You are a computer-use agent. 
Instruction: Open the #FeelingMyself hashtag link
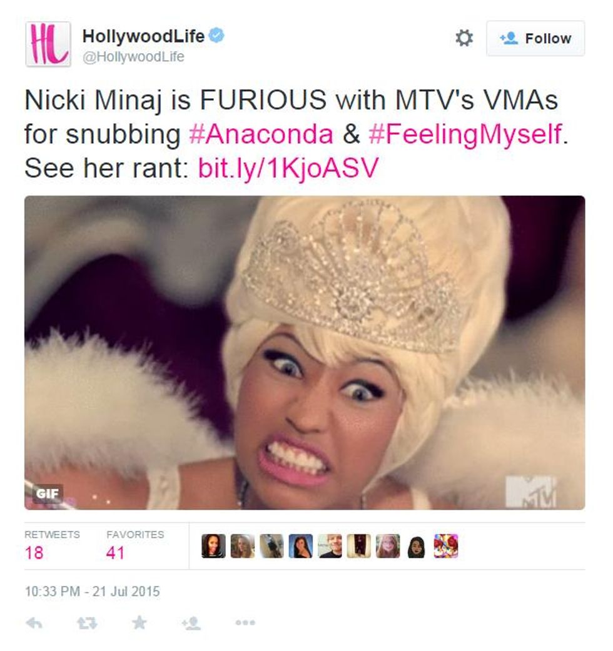tap(465, 135)
